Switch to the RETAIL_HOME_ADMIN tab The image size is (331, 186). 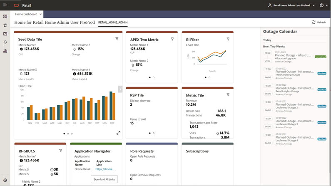tap(113, 22)
